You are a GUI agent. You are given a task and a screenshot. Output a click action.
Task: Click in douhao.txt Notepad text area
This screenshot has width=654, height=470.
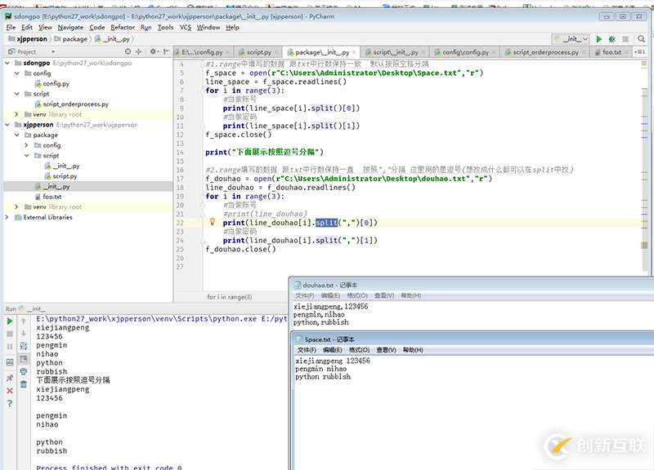pyautogui.click(x=473, y=314)
